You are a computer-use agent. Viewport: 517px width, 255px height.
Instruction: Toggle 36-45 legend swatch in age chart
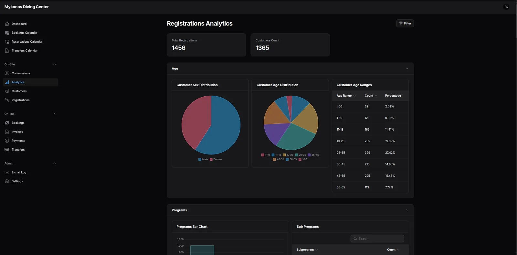coord(309,155)
